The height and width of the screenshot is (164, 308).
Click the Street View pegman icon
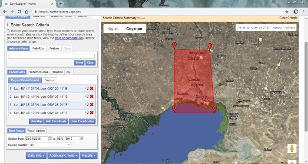point(291,148)
